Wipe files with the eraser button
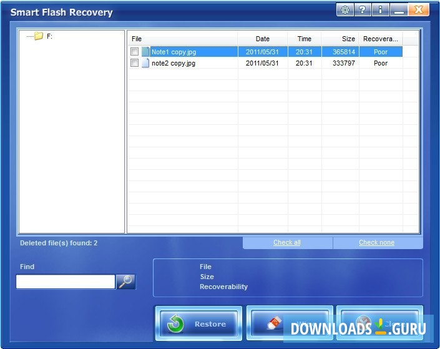The width and height of the screenshot is (440, 349). pos(290,323)
